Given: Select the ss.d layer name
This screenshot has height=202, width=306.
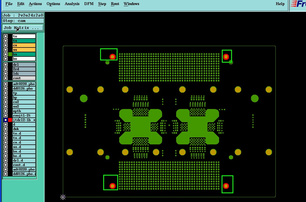Looking at the screenshot, I should coord(24,147).
